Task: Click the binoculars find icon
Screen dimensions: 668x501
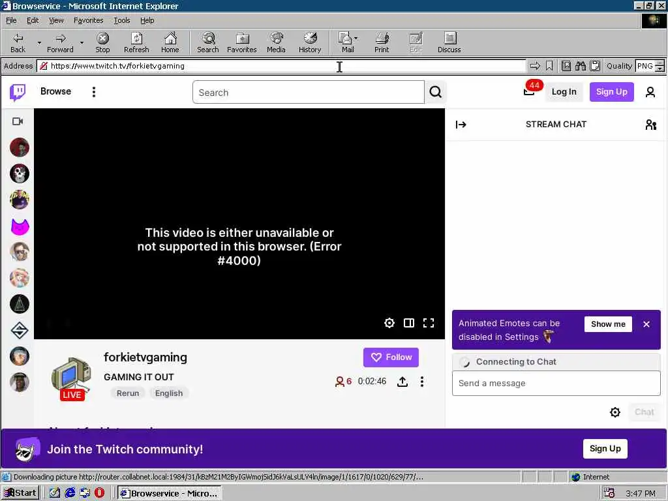Action: point(580,66)
